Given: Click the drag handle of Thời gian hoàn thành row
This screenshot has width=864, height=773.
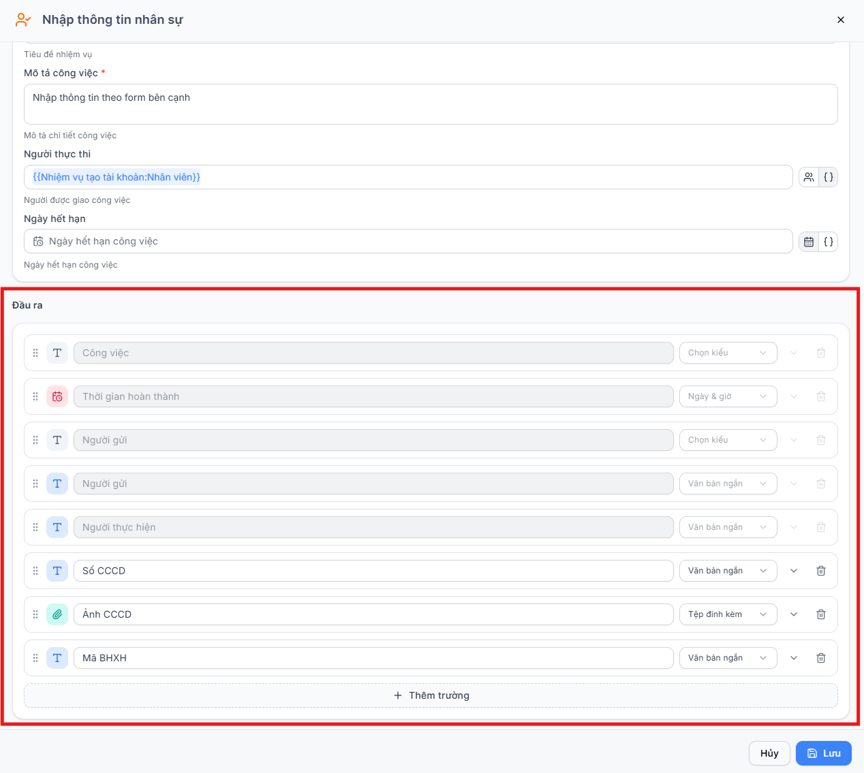Looking at the screenshot, I should (35, 396).
